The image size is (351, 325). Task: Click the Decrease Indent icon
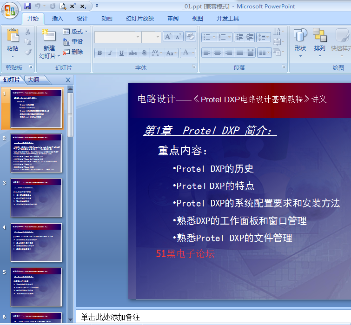tap(239, 37)
